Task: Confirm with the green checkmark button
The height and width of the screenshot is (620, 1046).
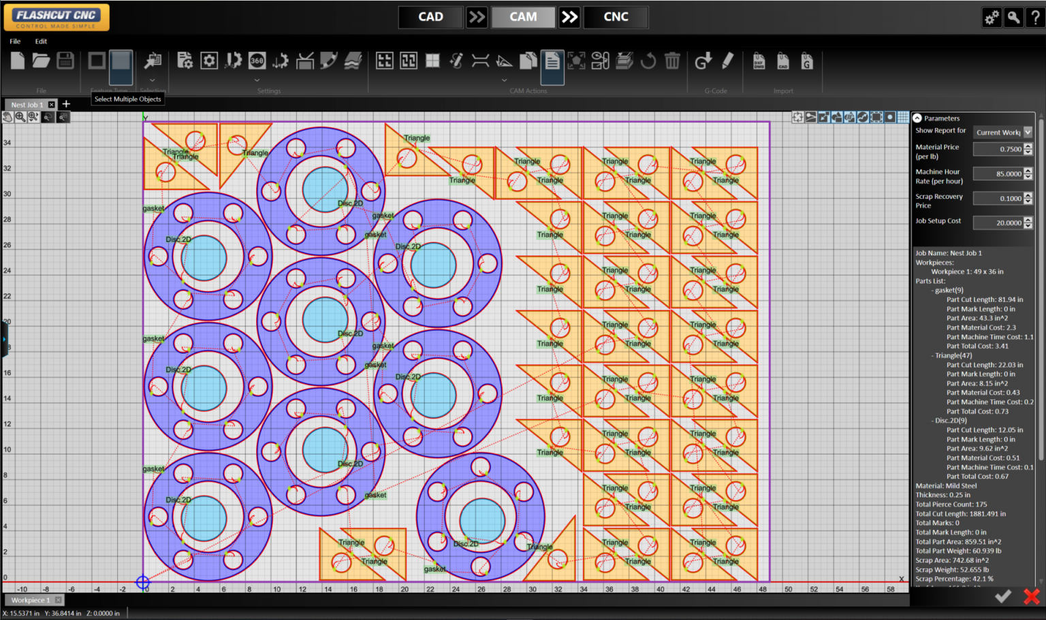Action: click(1002, 596)
